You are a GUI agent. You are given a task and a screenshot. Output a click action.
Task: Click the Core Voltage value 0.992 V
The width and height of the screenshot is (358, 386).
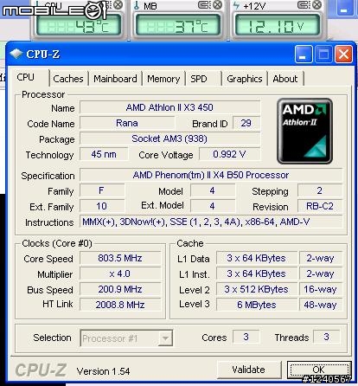click(x=229, y=154)
